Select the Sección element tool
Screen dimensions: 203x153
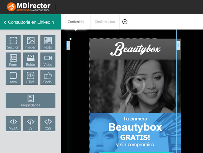13,43
